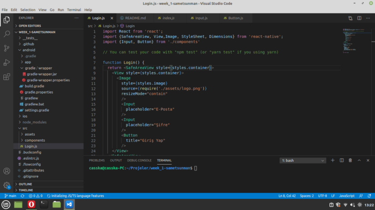The height and width of the screenshot is (210, 375).
Task: Change encoding via UTF-8 indicator
Action: pyautogui.click(x=322, y=196)
